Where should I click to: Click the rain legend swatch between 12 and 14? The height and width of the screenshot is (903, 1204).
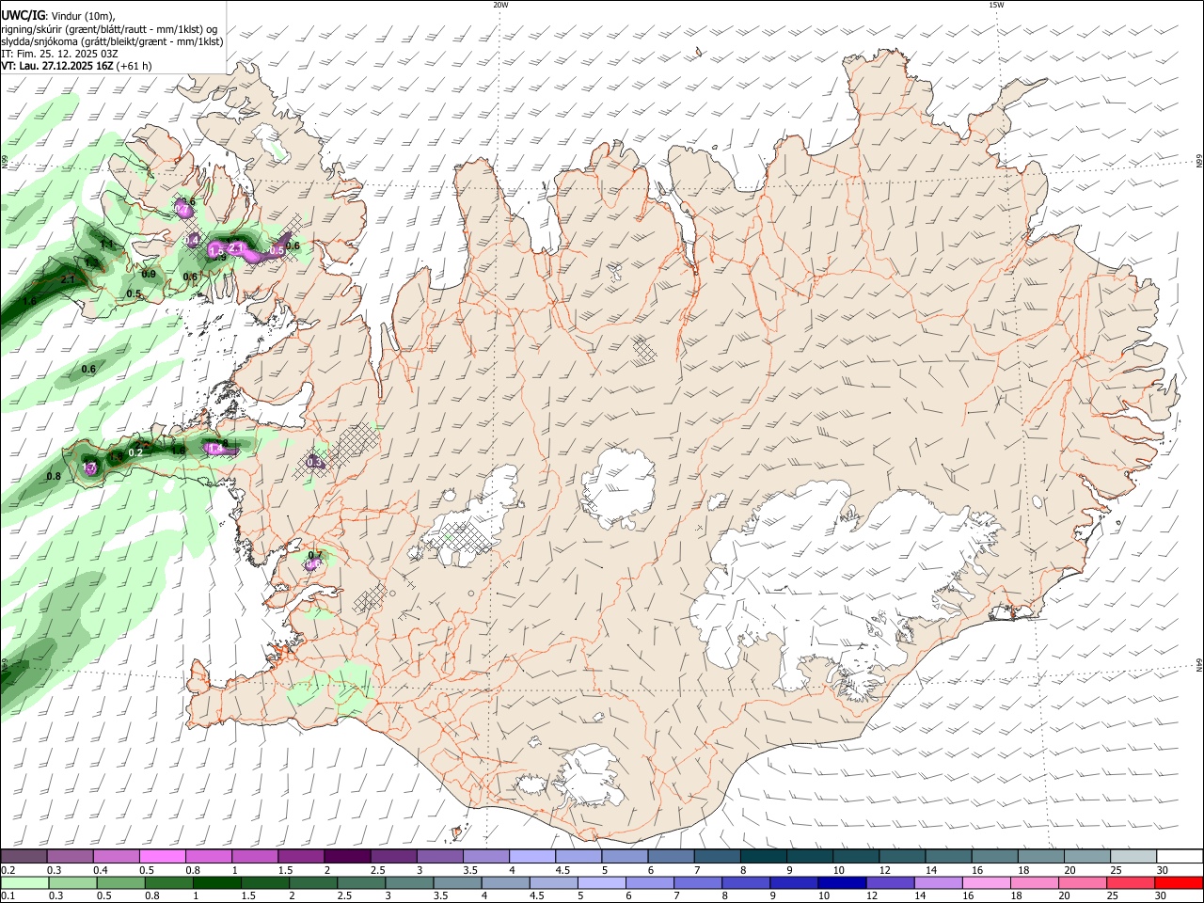(x=891, y=882)
